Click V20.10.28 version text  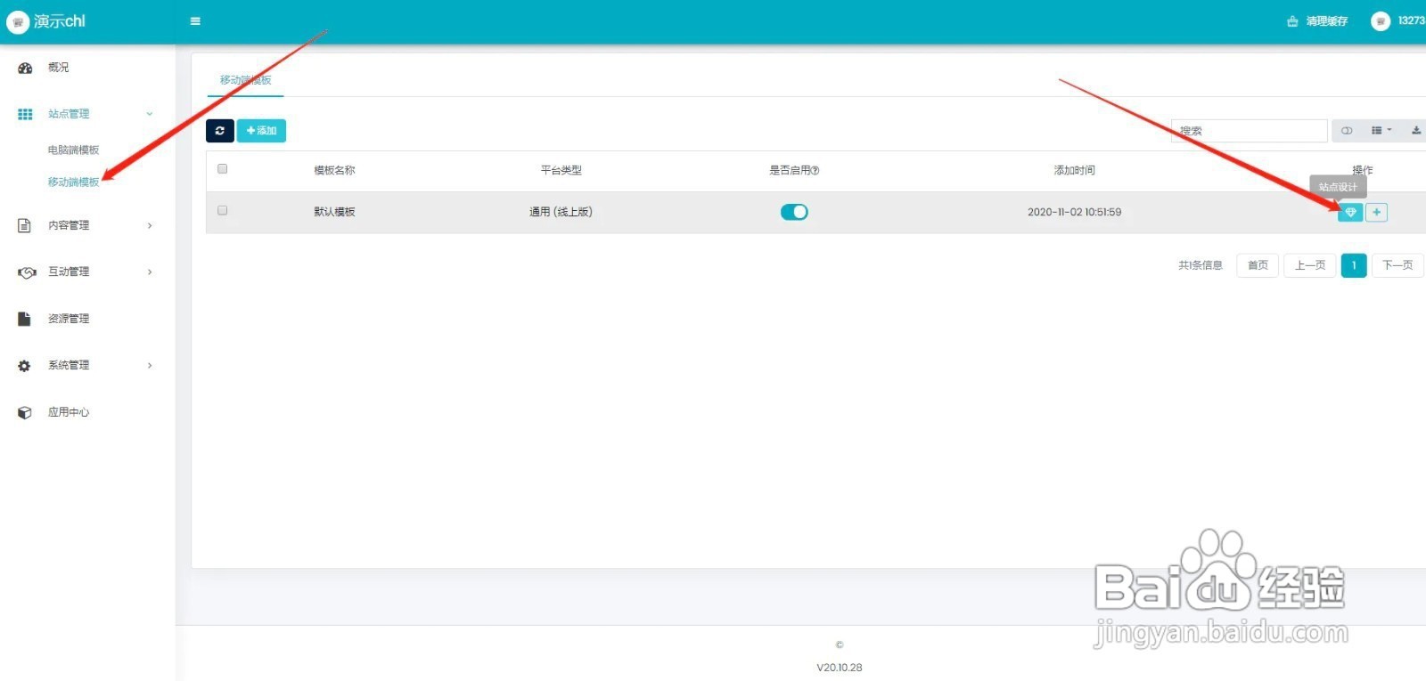click(x=840, y=668)
